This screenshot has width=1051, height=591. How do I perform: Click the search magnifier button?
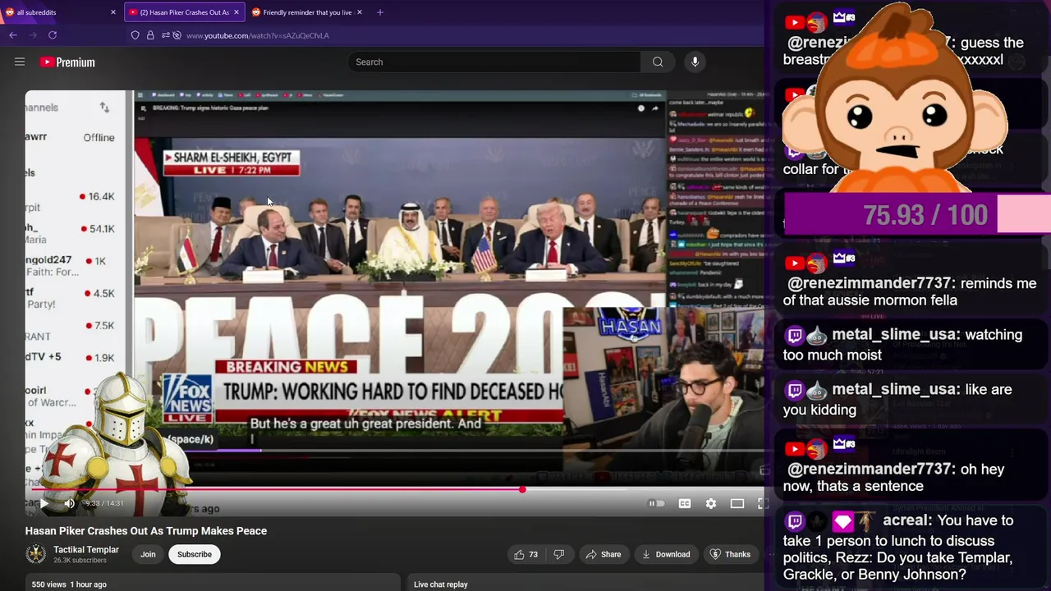[x=658, y=62]
